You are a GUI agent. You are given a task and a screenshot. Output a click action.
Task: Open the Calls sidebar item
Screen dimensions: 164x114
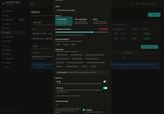coord(14,24)
